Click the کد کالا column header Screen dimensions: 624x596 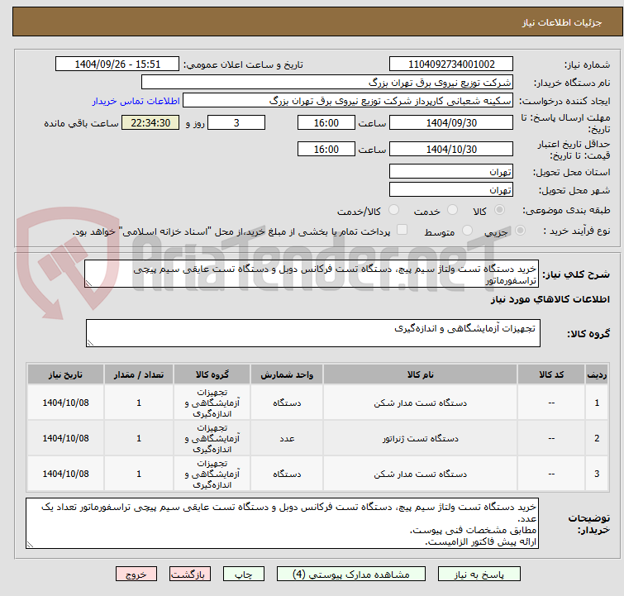[551, 374]
